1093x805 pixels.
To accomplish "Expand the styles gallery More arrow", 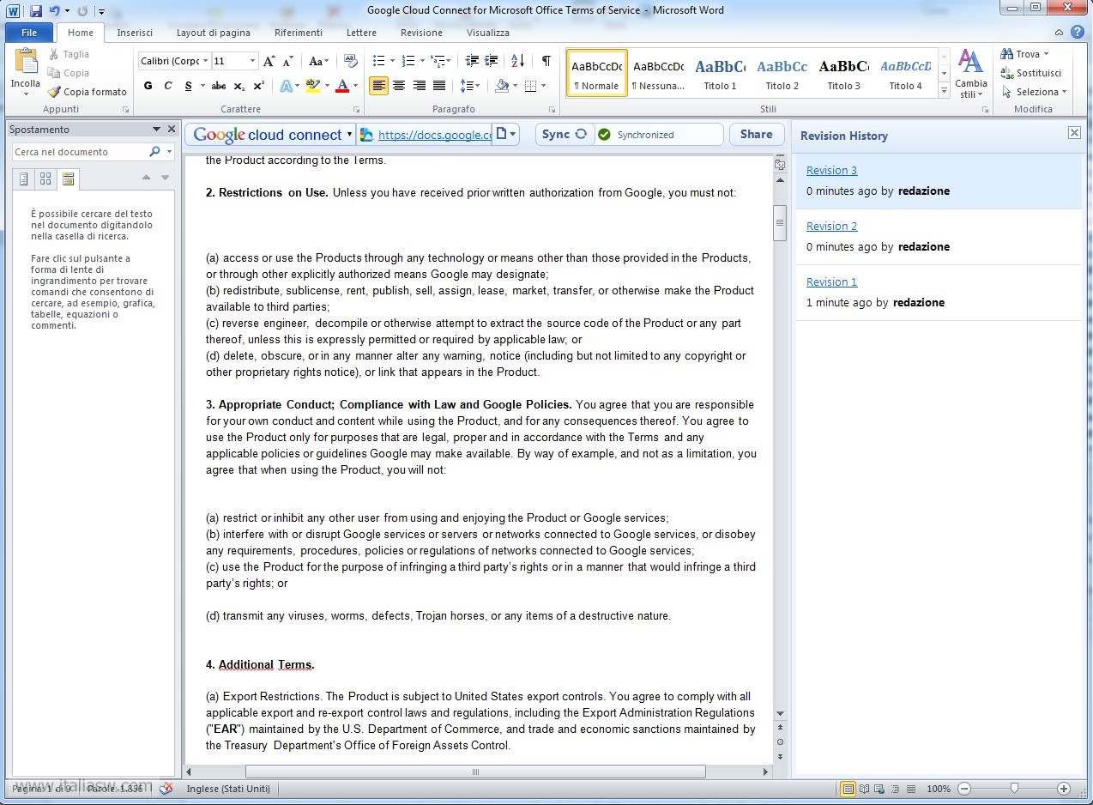I will (944, 89).
